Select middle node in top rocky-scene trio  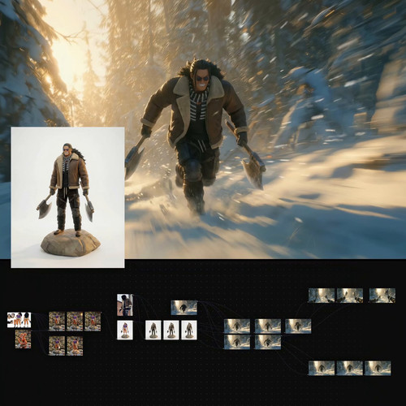75,322
